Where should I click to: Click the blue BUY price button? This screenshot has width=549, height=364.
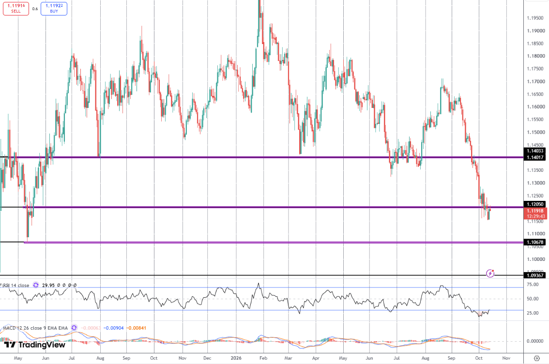54,8
